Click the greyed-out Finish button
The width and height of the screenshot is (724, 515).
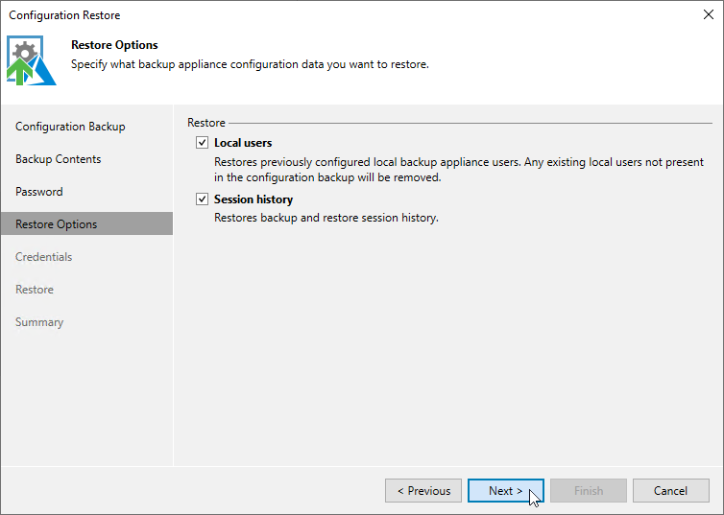(x=589, y=491)
